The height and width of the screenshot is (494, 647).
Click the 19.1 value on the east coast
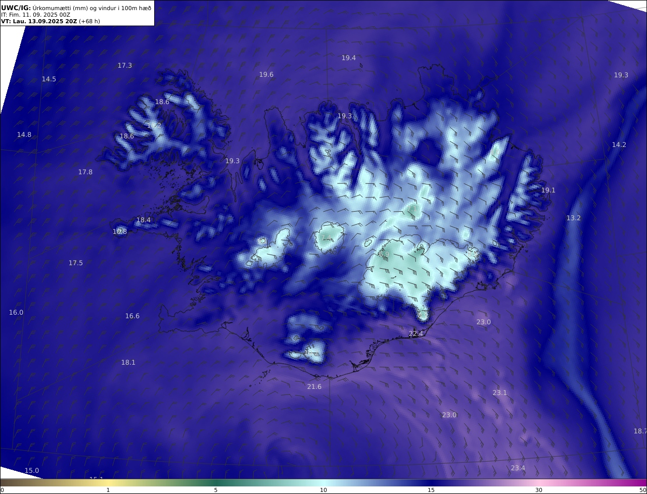548,190
